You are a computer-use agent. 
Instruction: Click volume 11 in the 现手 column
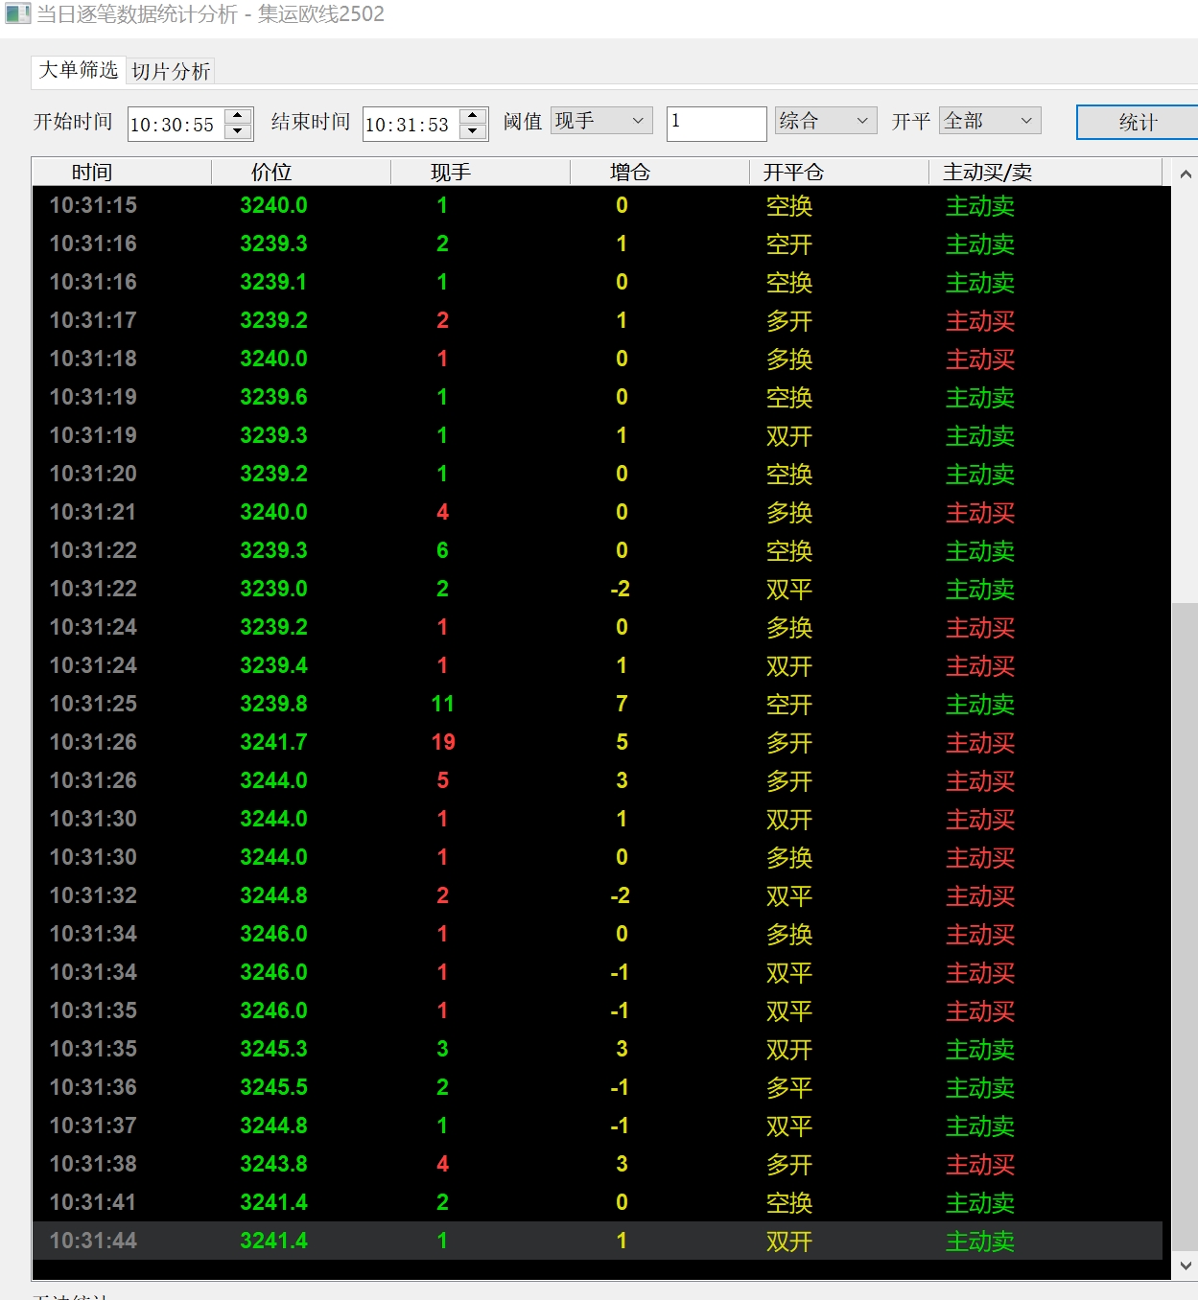[x=442, y=704]
